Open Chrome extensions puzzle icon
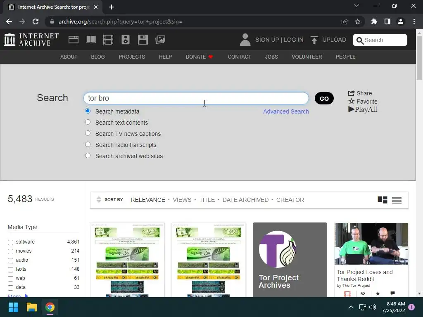Image resolution: width=423 pixels, height=317 pixels. (x=374, y=21)
